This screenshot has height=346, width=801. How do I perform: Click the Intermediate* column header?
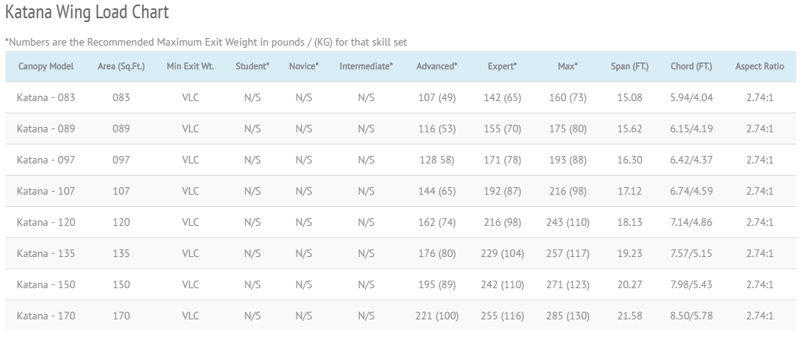366,66
